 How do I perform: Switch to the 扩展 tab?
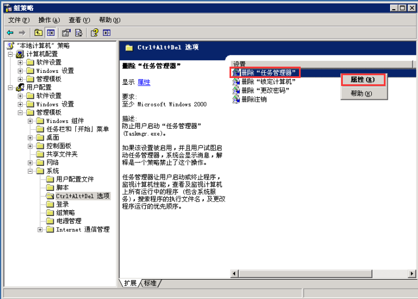click(x=130, y=283)
